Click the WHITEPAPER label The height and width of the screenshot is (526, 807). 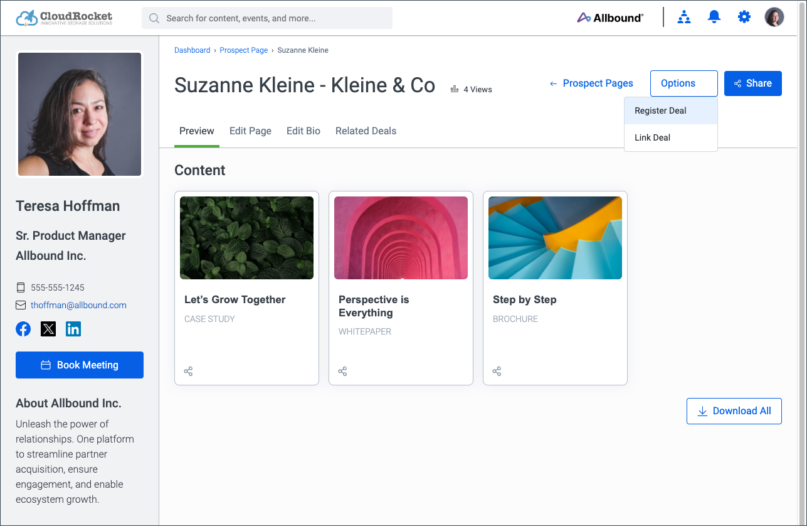(365, 331)
